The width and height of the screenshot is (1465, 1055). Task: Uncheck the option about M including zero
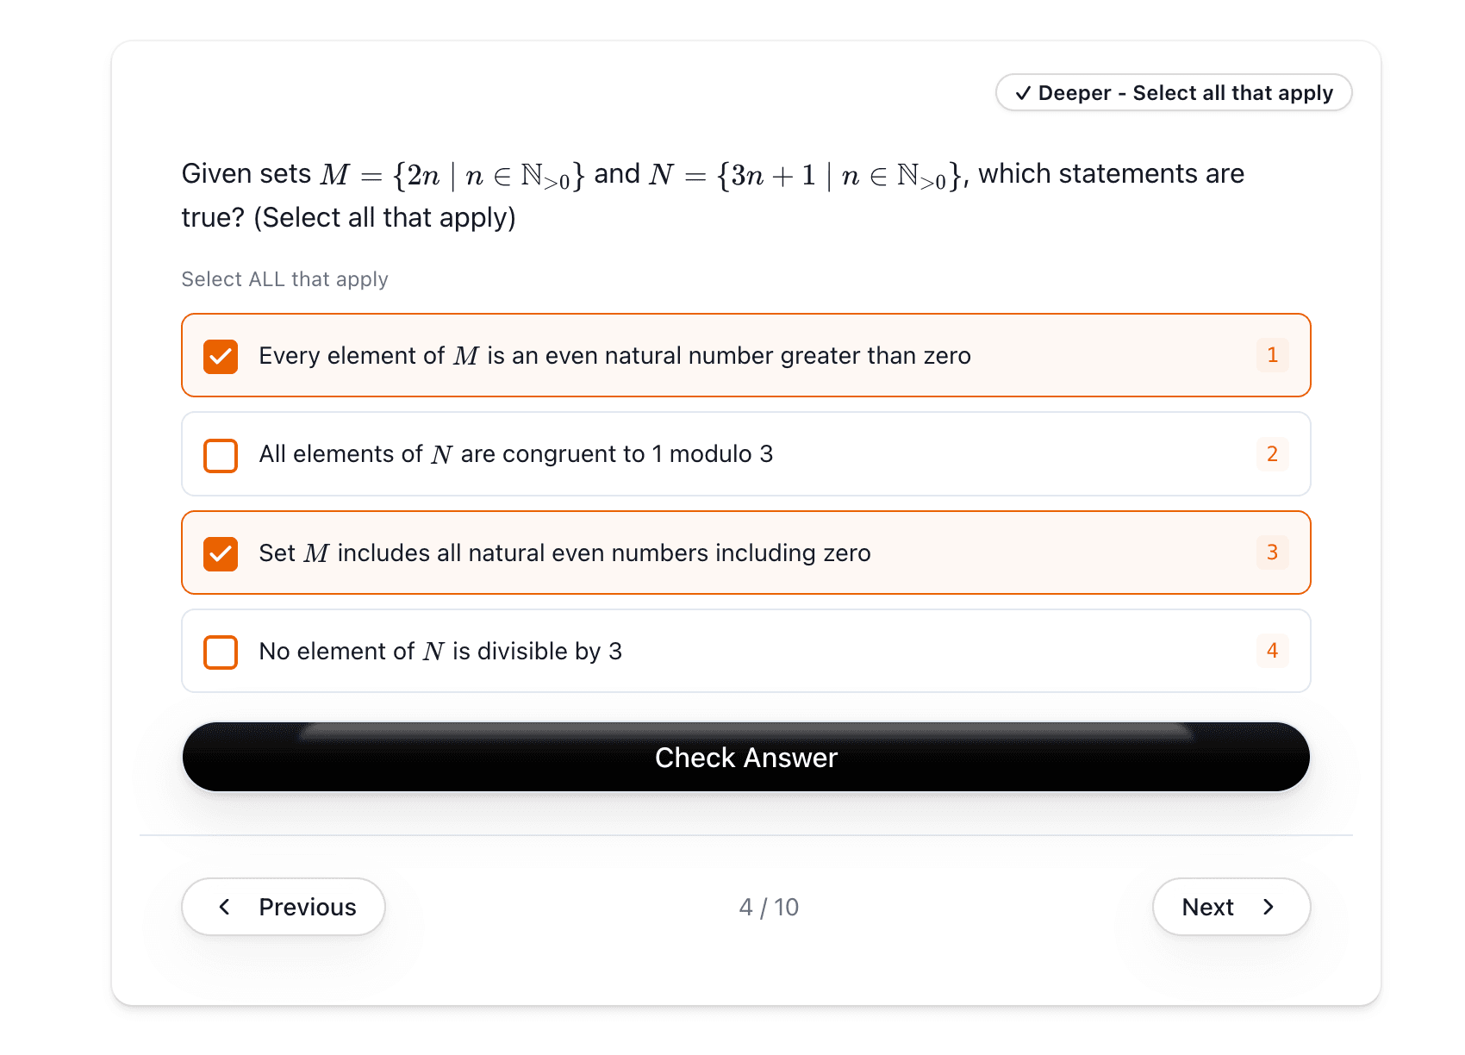[221, 553]
